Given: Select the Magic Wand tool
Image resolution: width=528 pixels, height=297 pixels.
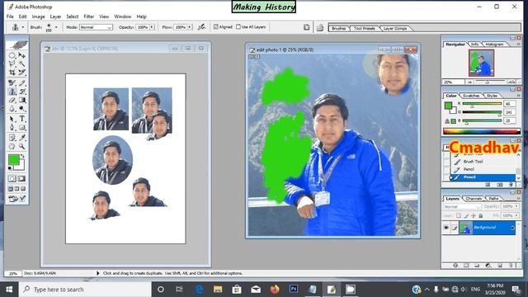Looking at the screenshot, I should coord(22,64).
